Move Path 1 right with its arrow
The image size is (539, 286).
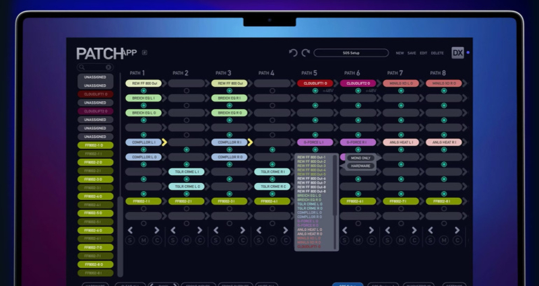click(x=157, y=230)
